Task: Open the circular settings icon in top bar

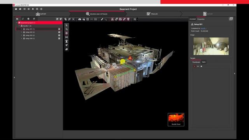Action: click(28, 9)
